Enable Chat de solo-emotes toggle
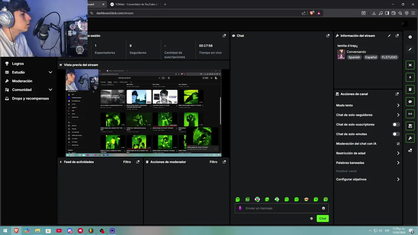Viewport: 418px width, 235px height. coord(396,134)
